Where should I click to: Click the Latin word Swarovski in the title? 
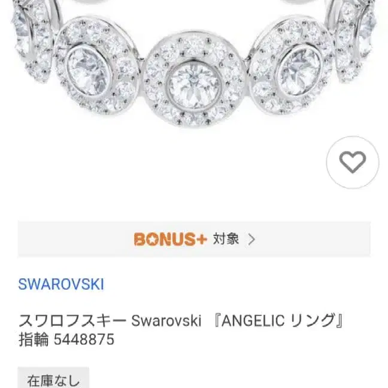[x=166, y=321]
